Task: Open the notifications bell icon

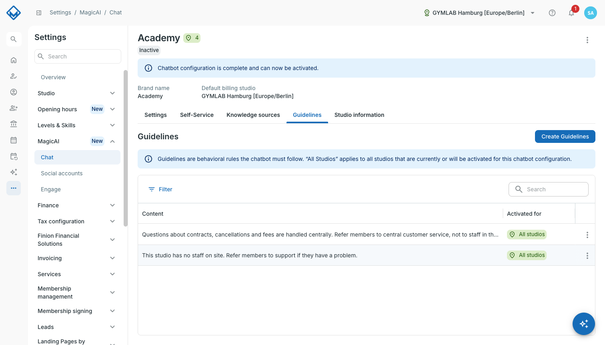Action: 571,13
